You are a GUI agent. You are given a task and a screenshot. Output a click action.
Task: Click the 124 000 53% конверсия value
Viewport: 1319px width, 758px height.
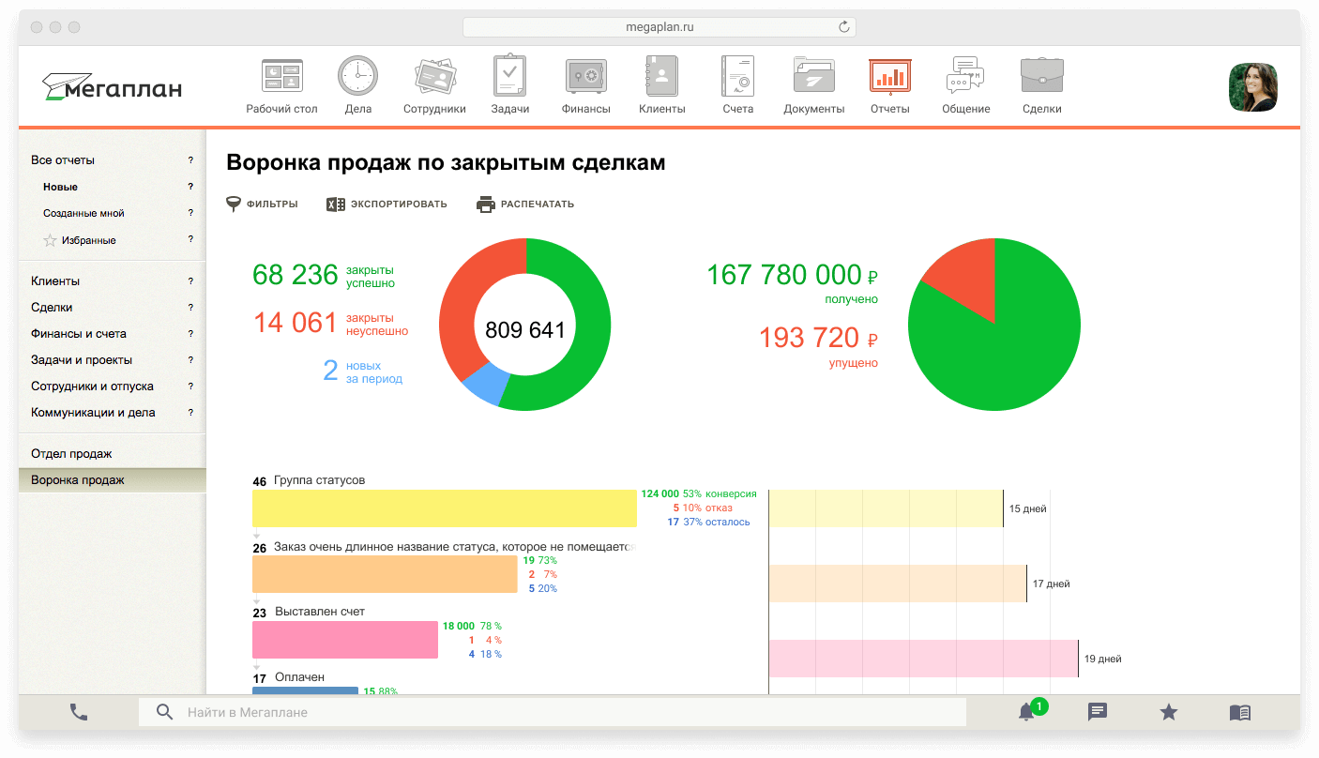699,493
